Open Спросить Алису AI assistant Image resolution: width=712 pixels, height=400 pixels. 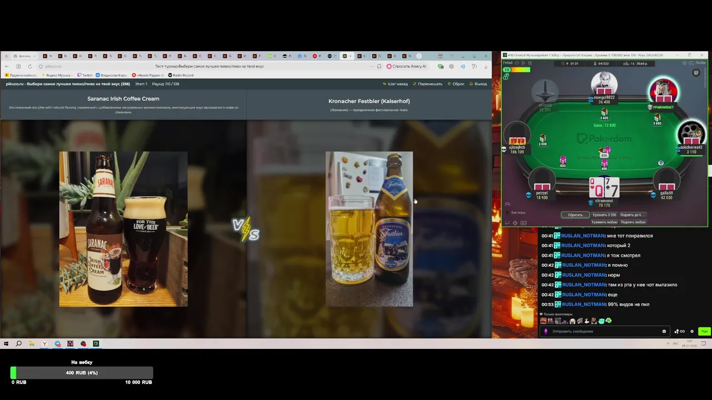point(407,67)
